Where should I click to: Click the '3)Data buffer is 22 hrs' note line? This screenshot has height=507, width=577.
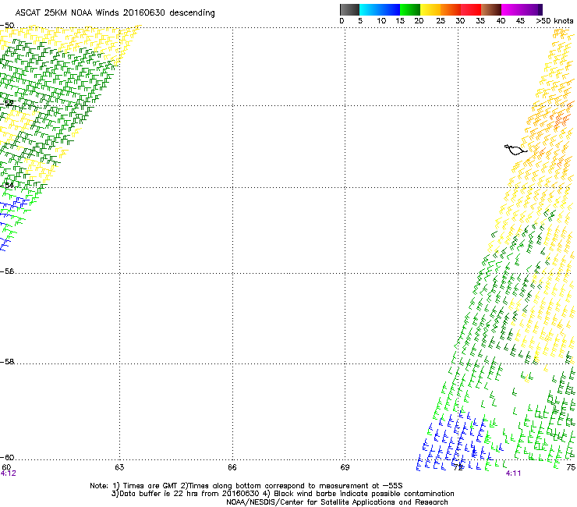point(282,494)
